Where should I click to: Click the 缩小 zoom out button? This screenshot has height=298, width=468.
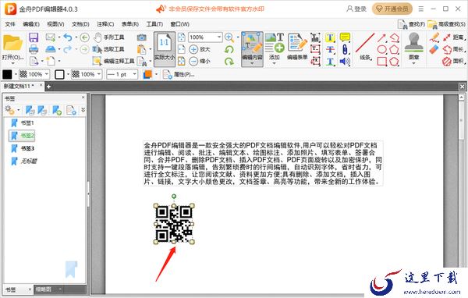click(x=200, y=61)
